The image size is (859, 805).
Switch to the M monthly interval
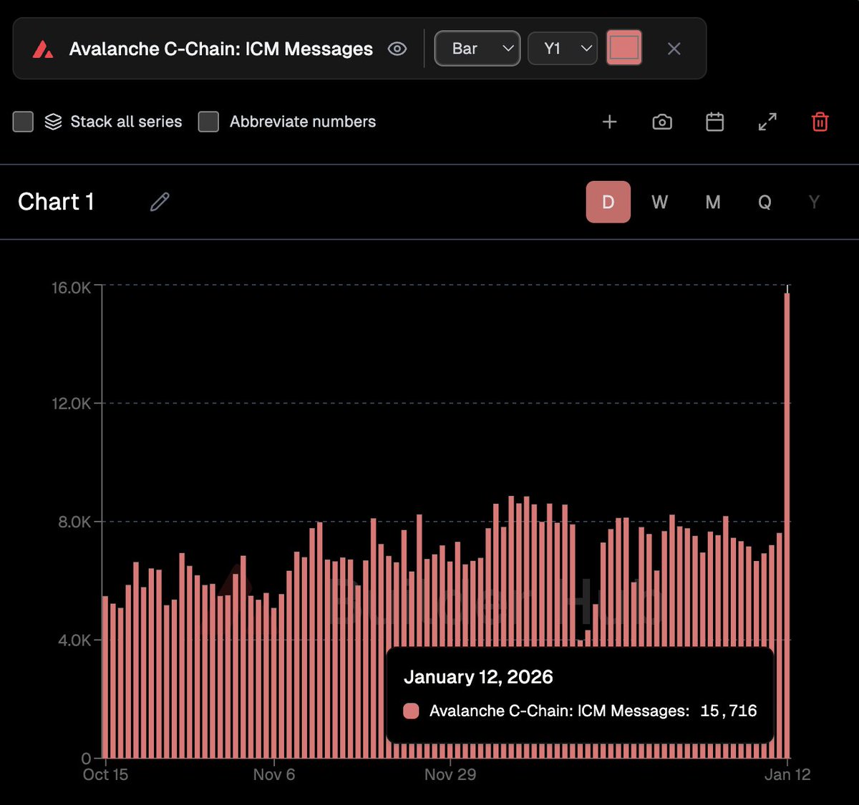click(x=713, y=202)
